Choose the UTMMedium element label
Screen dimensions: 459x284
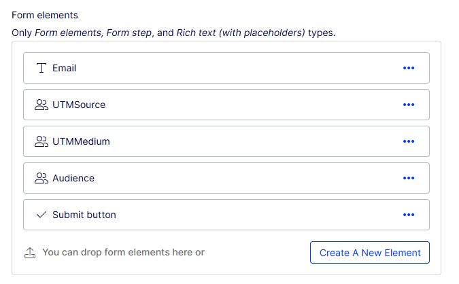coord(81,141)
